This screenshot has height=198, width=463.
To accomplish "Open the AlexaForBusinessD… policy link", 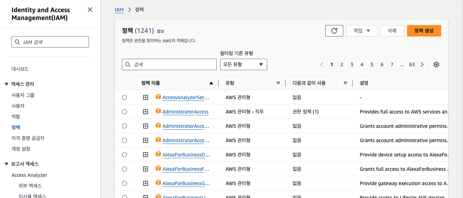I will click(x=186, y=155).
